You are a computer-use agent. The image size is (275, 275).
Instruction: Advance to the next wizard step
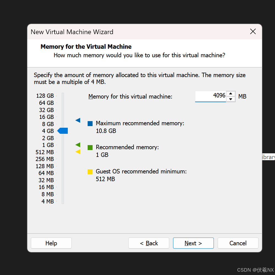[193, 243]
